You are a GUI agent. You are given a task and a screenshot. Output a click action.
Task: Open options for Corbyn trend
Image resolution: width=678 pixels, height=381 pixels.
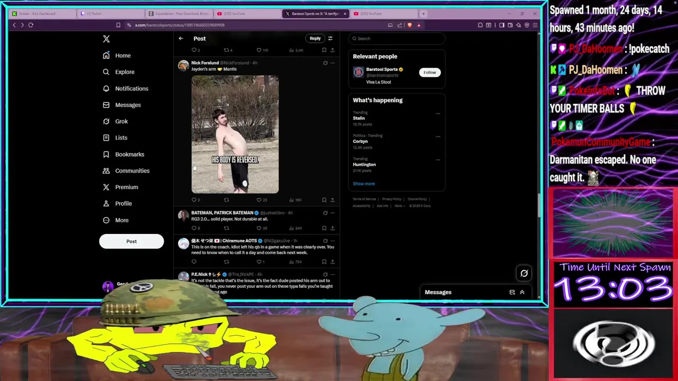pyautogui.click(x=438, y=137)
